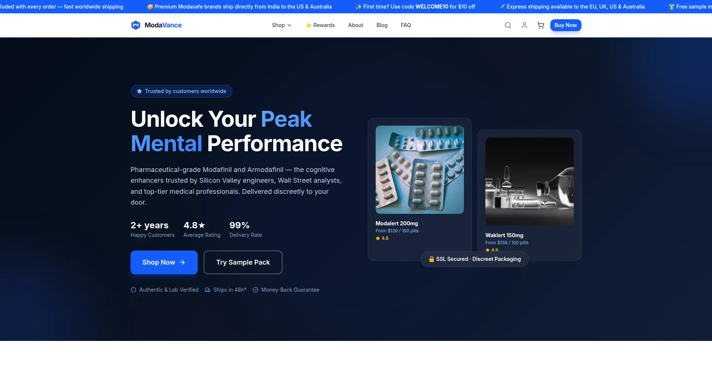Open Modalert blister pack product image

tap(420, 170)
